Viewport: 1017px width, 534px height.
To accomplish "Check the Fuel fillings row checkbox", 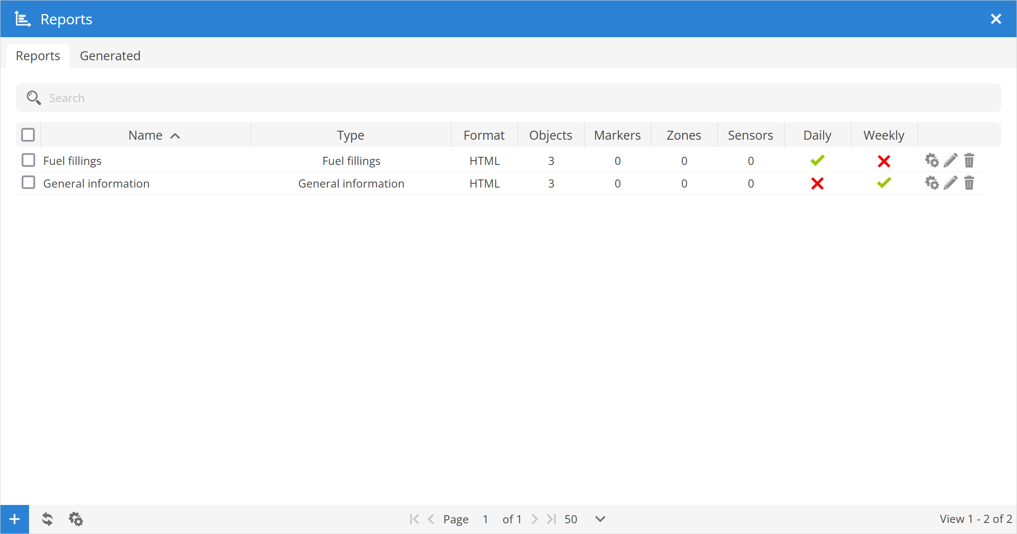I will point(28,161).
